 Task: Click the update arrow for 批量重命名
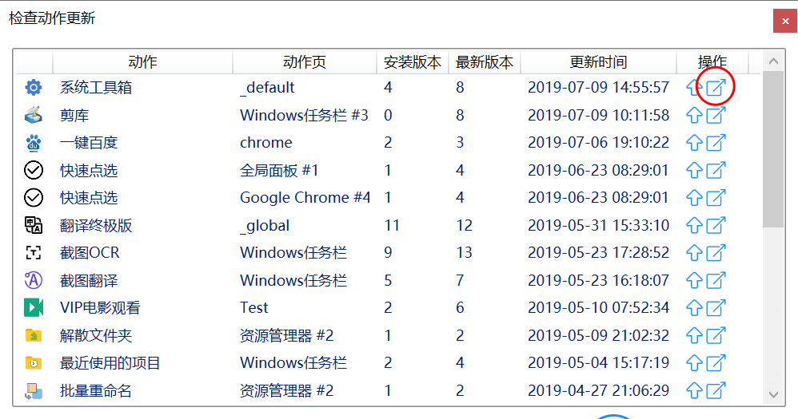click(x=694, y=391)
